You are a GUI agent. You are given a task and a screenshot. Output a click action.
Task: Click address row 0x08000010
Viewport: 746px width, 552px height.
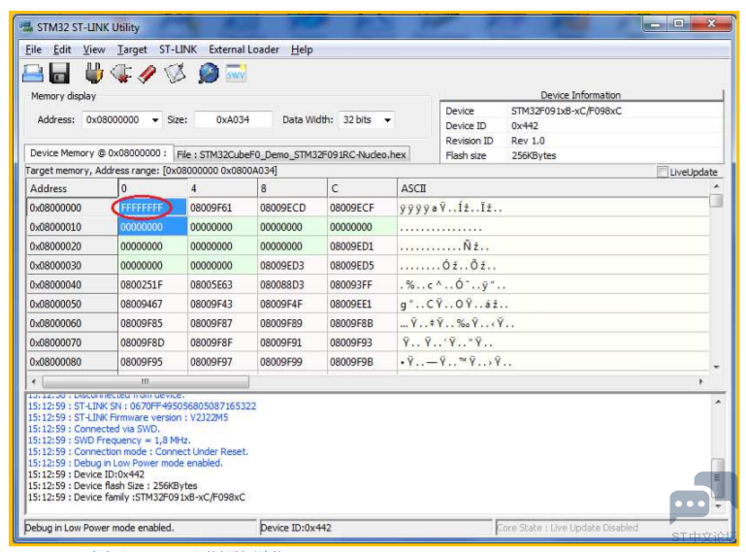(72, 227)
